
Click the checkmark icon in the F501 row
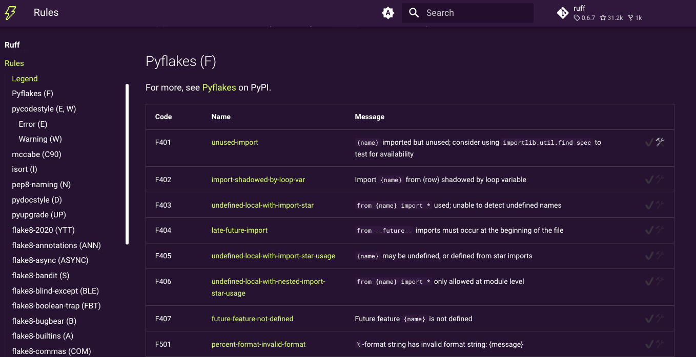(649, 344)
